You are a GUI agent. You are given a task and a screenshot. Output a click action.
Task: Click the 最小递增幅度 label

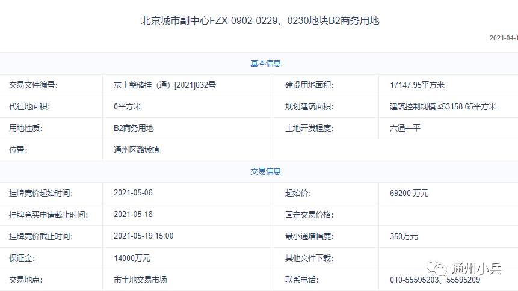309,236
